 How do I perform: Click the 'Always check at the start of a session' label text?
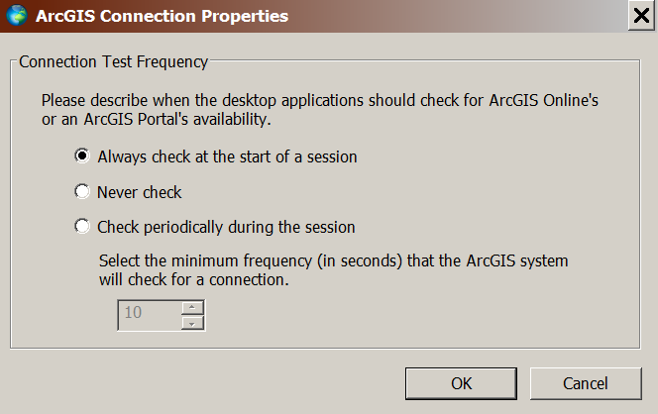[x=227, y=156]
